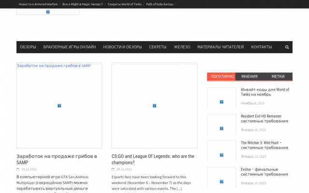Open БРАУЗЕРНЫЕ ИГРЫ ОНЛАЙН menu item
The image size is (309, 193).
pyautogui.click(x=70, y=47)
